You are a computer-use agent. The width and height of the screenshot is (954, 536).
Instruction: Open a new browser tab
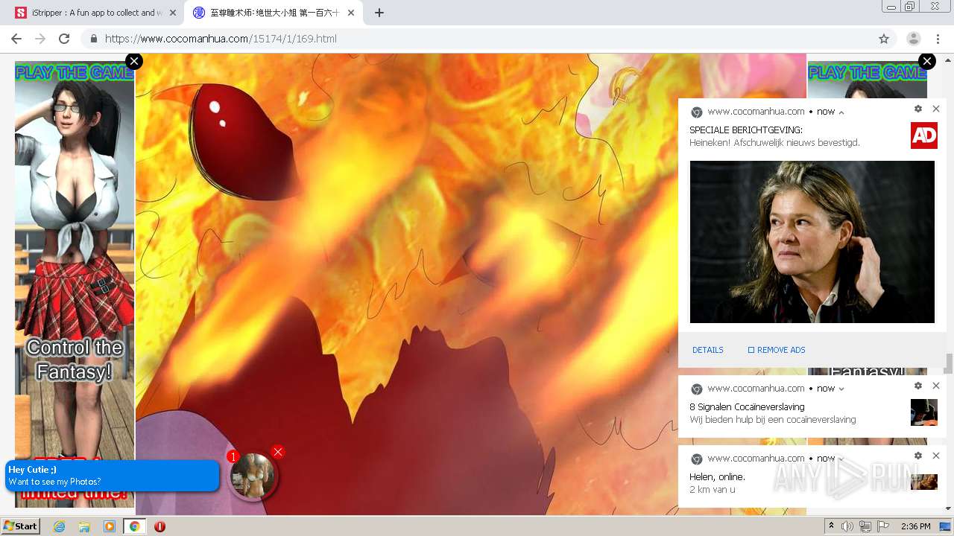click(379, 13)
